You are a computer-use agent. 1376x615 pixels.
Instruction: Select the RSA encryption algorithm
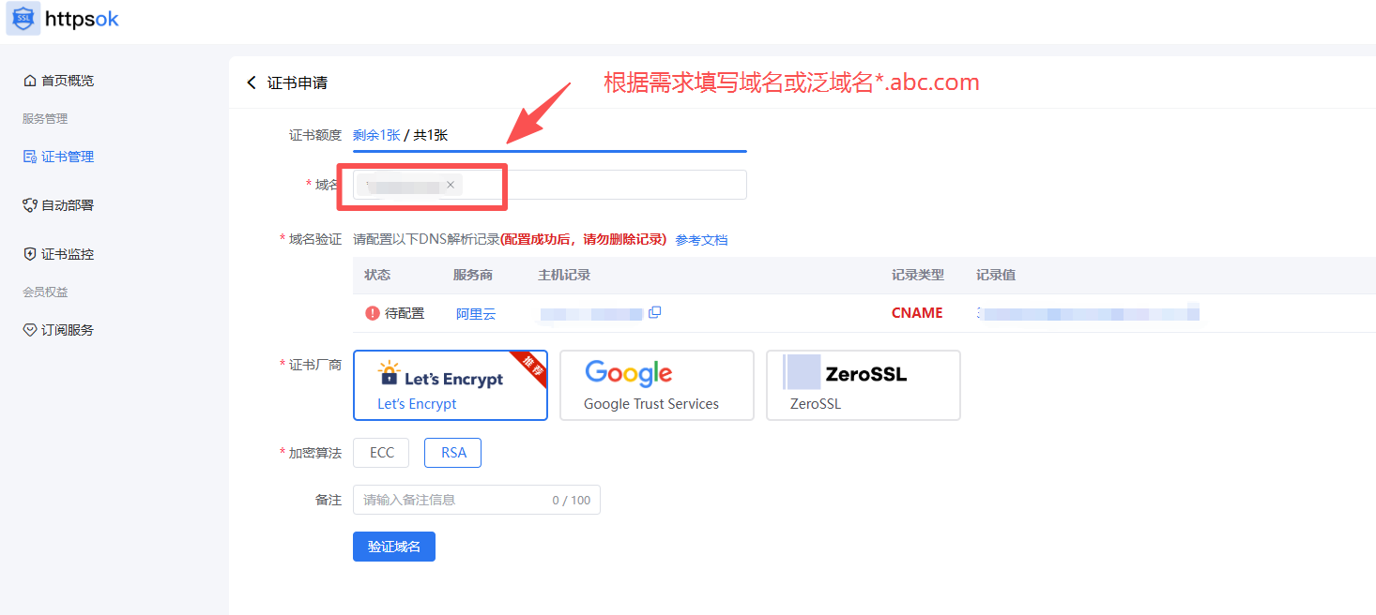[453, 453]
